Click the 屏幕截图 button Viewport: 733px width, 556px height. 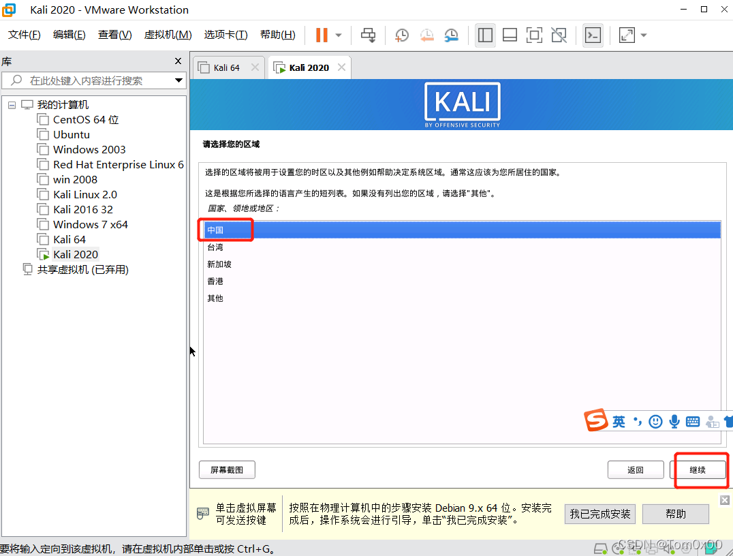click(x=227, y=470)
